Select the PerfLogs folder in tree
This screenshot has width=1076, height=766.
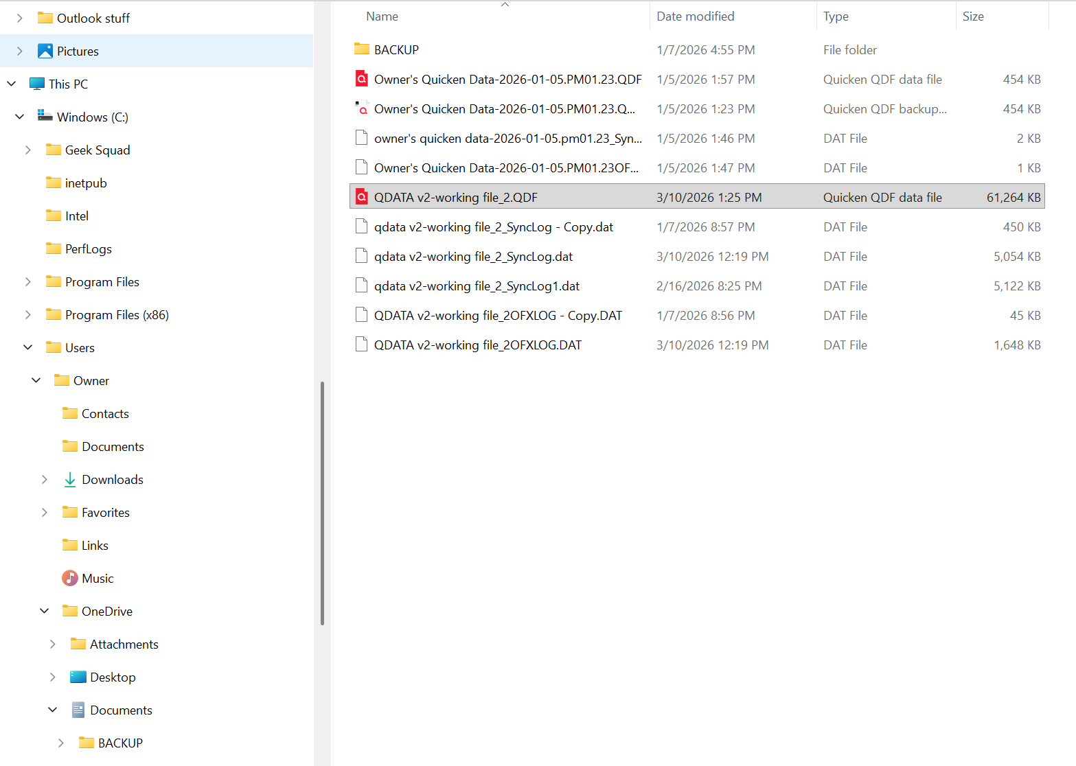coord(89,249)
